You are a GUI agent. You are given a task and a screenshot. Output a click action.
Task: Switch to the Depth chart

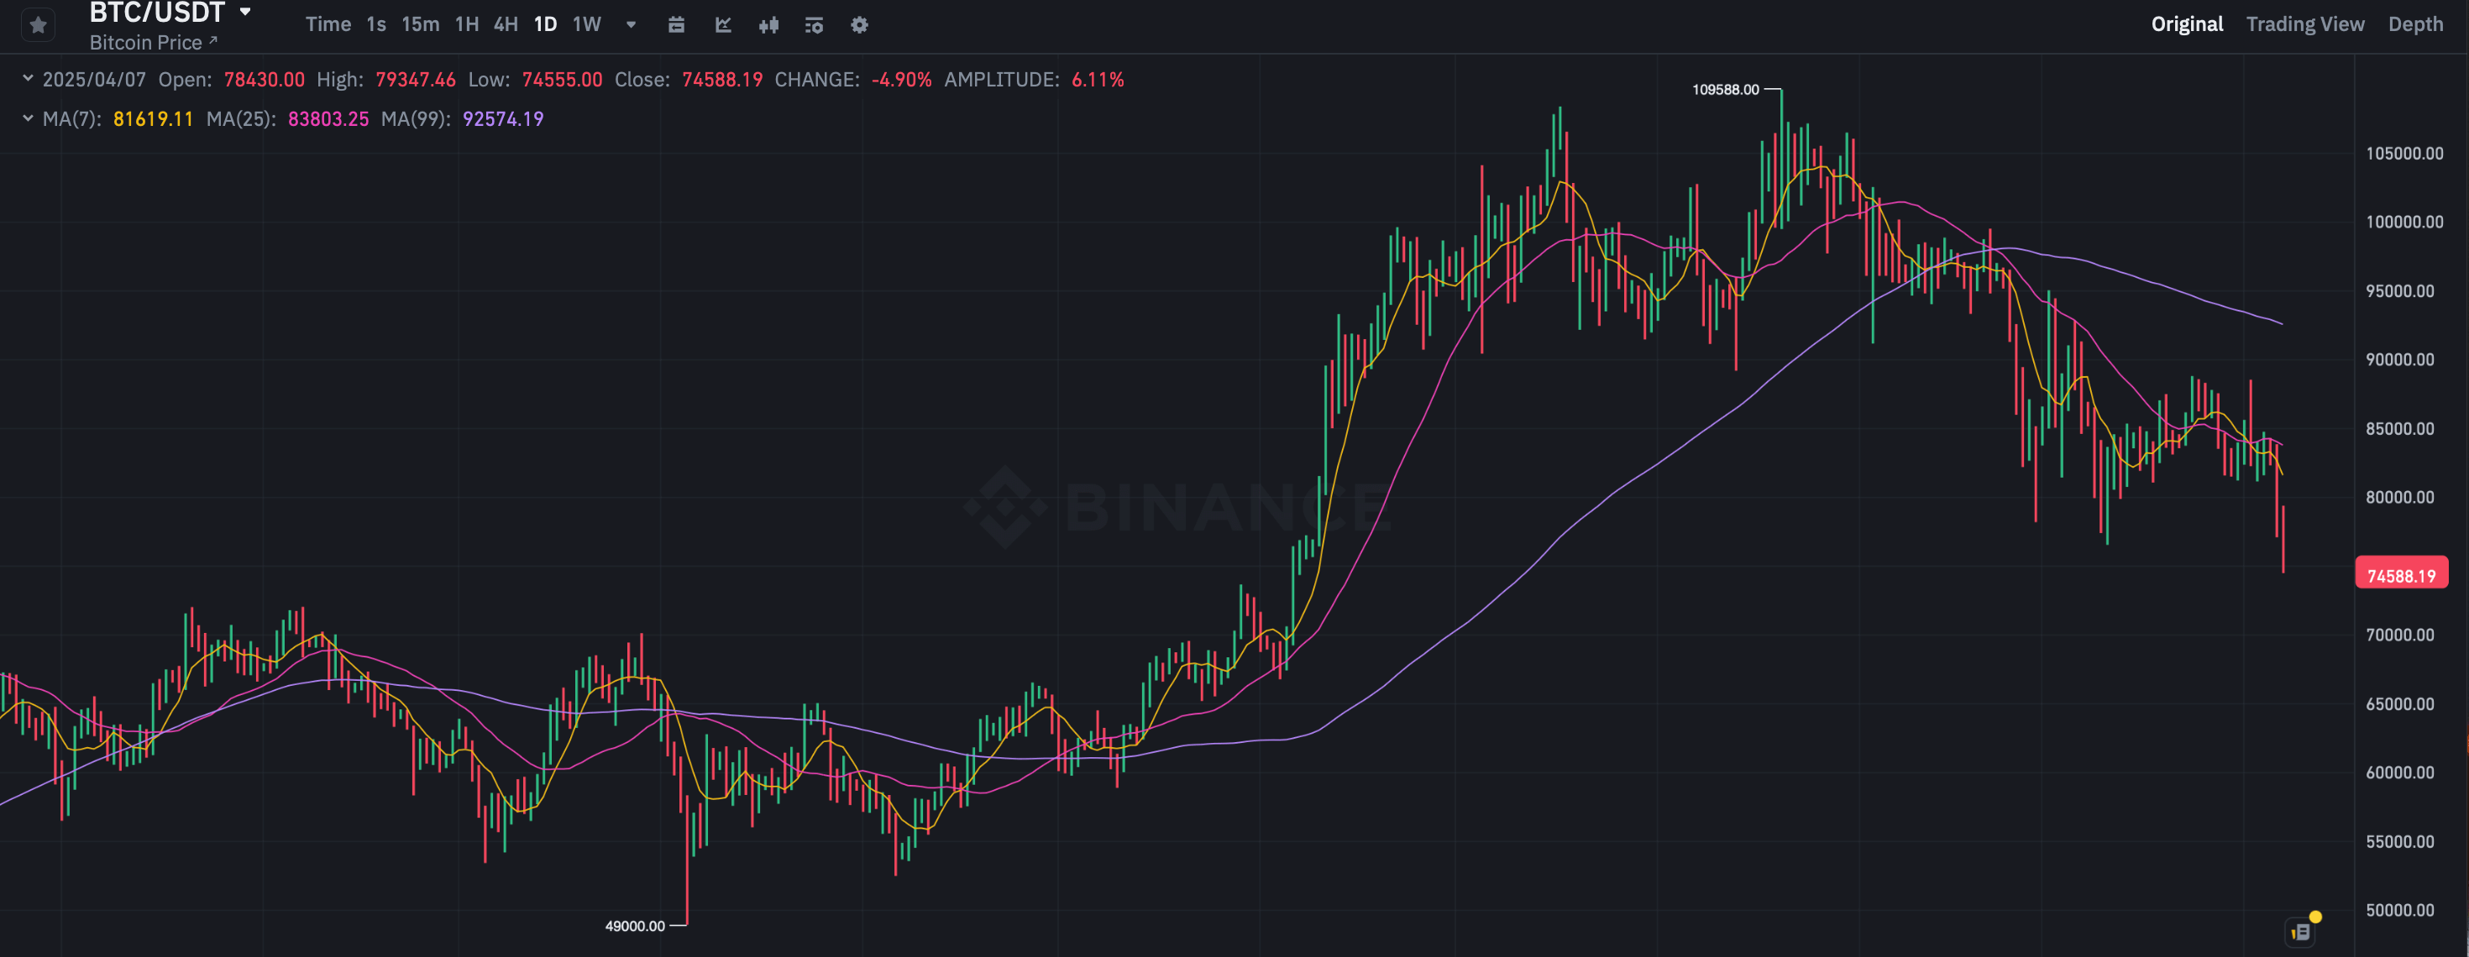point(2415,25)
